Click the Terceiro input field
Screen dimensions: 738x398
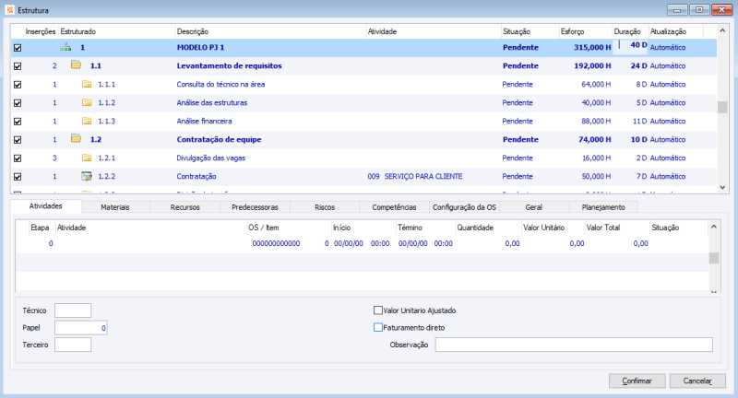73,345
